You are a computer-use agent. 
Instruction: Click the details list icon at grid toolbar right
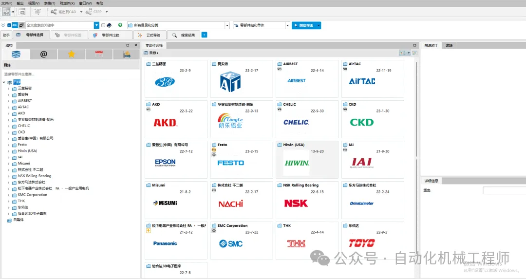pyautogui.click(x=415, y=53)
